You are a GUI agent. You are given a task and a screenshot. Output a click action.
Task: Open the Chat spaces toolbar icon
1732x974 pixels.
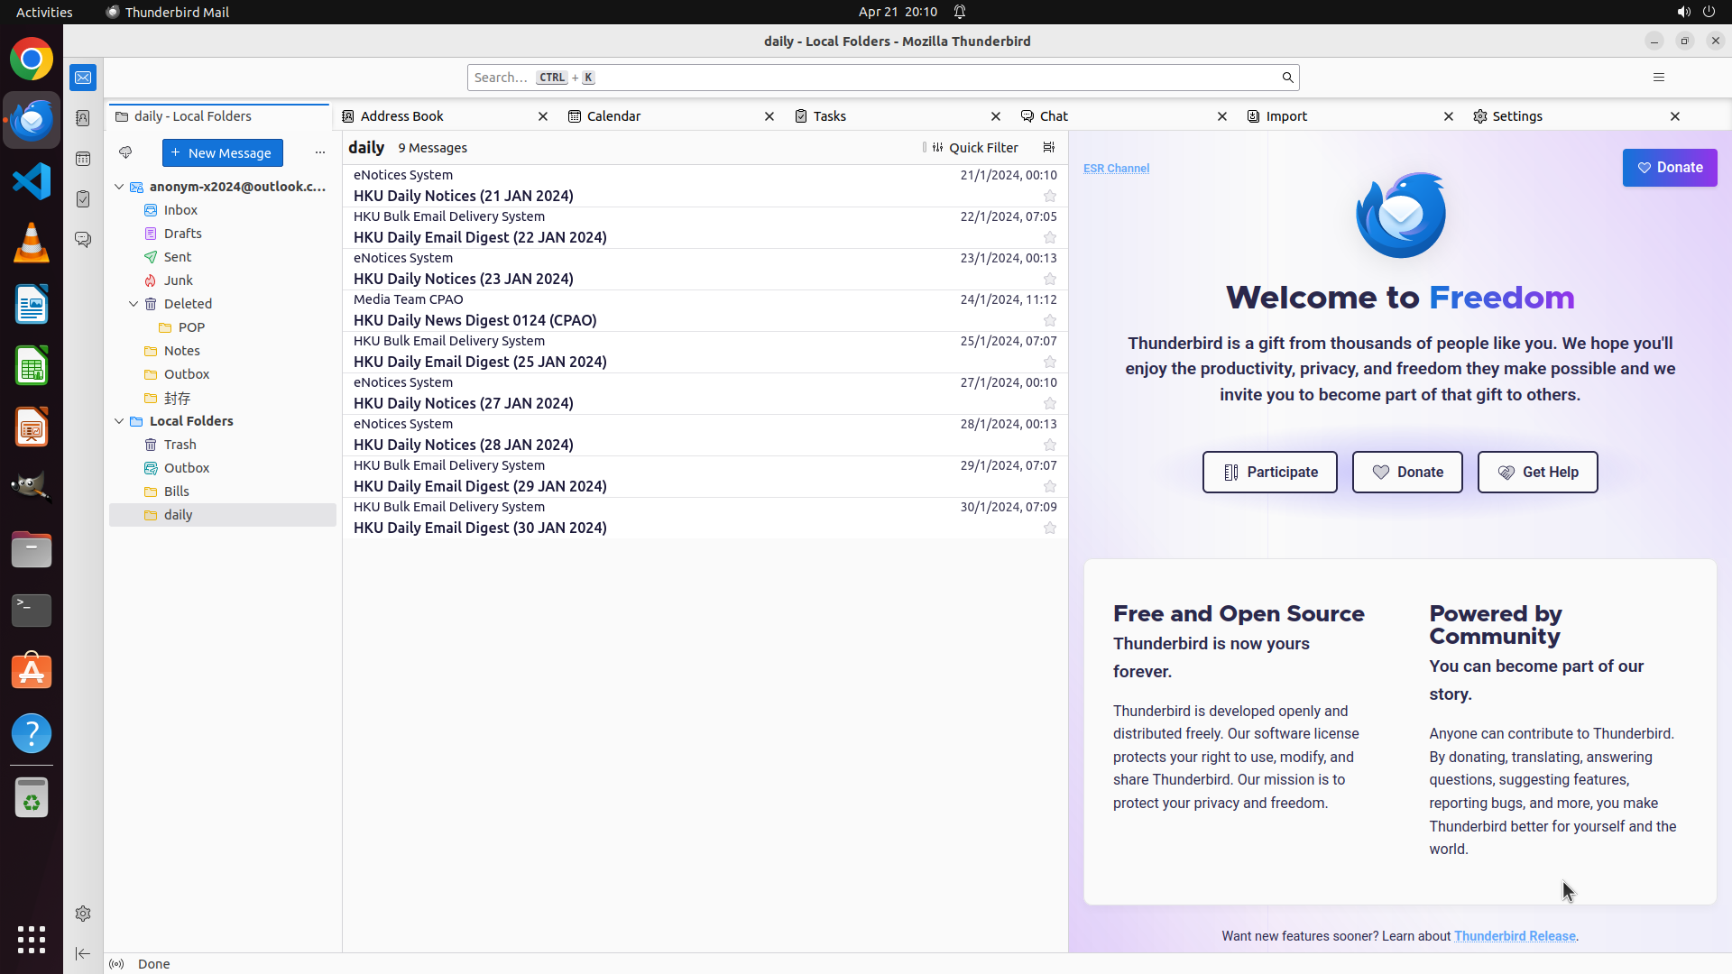83,240
